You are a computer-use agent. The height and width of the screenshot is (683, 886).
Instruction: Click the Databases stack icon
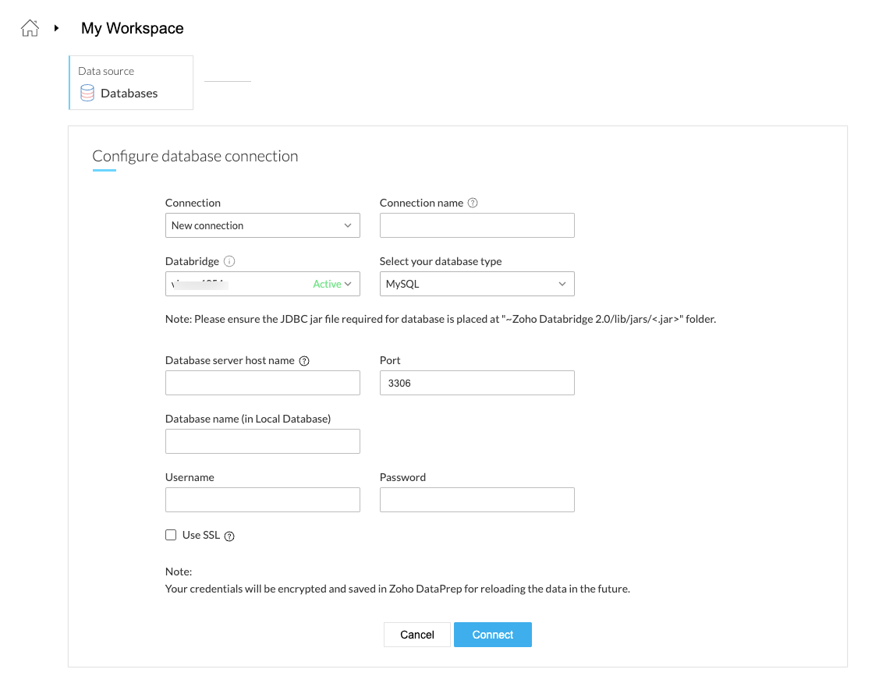coord(87,94)
